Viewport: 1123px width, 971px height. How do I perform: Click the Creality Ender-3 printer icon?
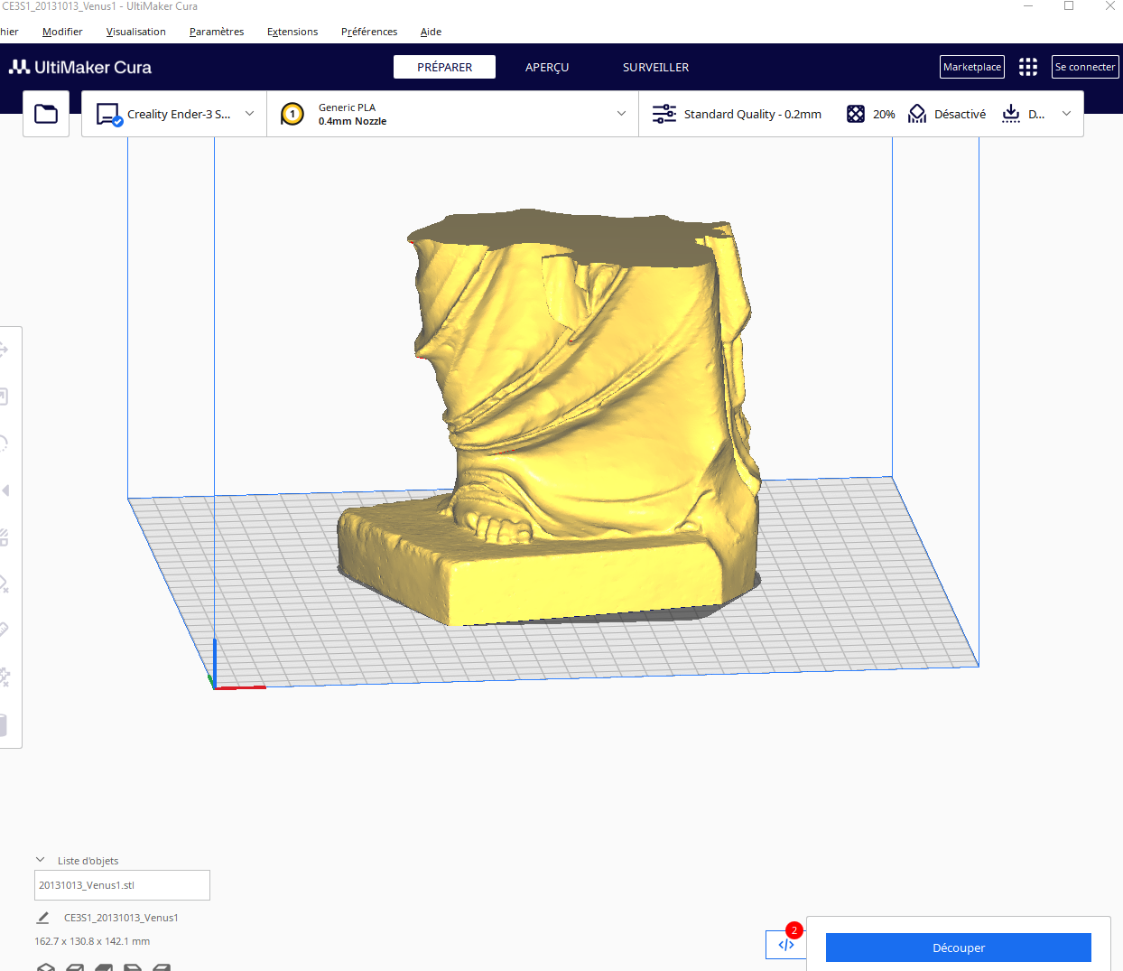point(109,115)
